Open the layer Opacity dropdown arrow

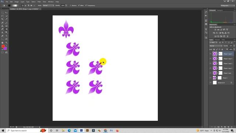[234, 46]
